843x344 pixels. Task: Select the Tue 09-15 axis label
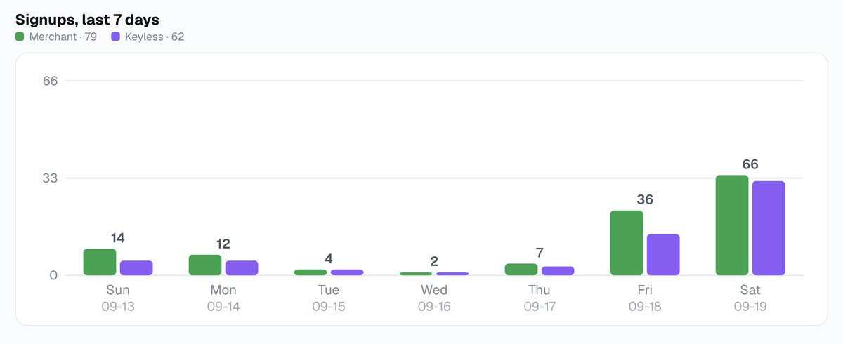click(329, 298)
